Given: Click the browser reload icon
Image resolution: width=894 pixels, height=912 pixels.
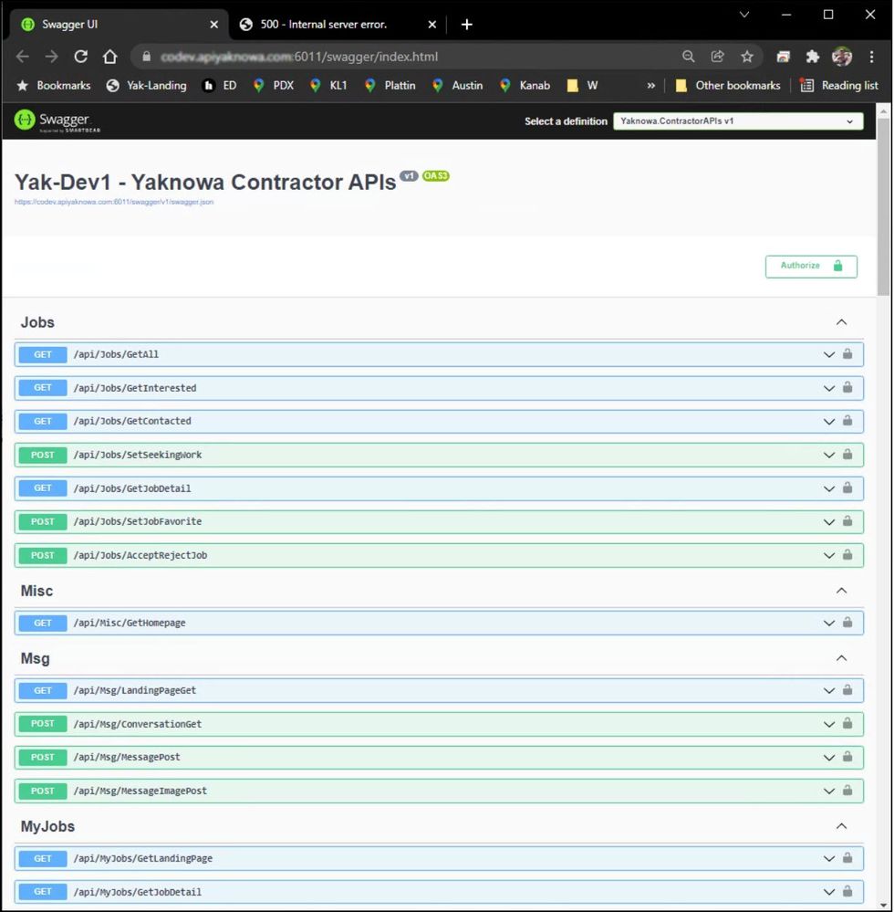Looking at the screenshot, I should (80, 57).
